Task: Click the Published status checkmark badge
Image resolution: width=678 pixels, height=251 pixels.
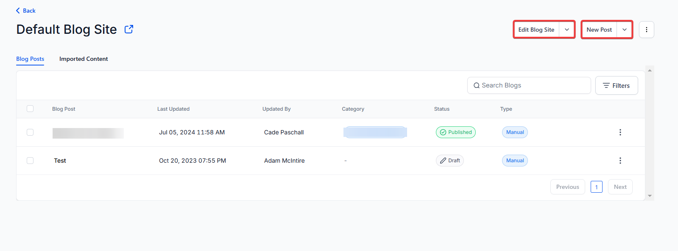Action: [455, 132]
